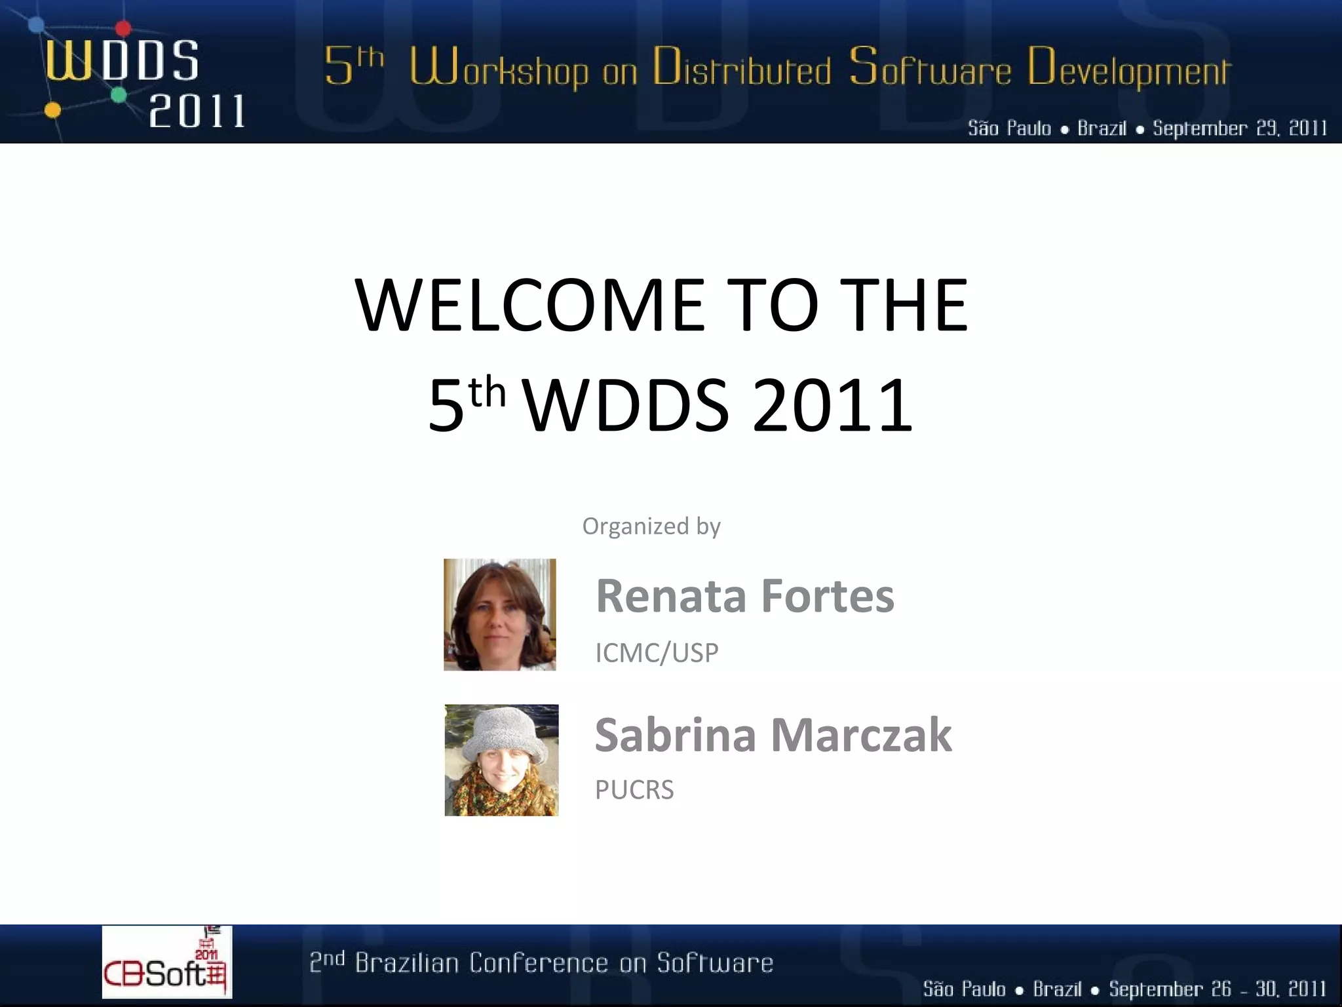Click the ICMC/USP affiliation text
The height and width of the screenshot is (1007, 1342).
click(x=657, y=653)
